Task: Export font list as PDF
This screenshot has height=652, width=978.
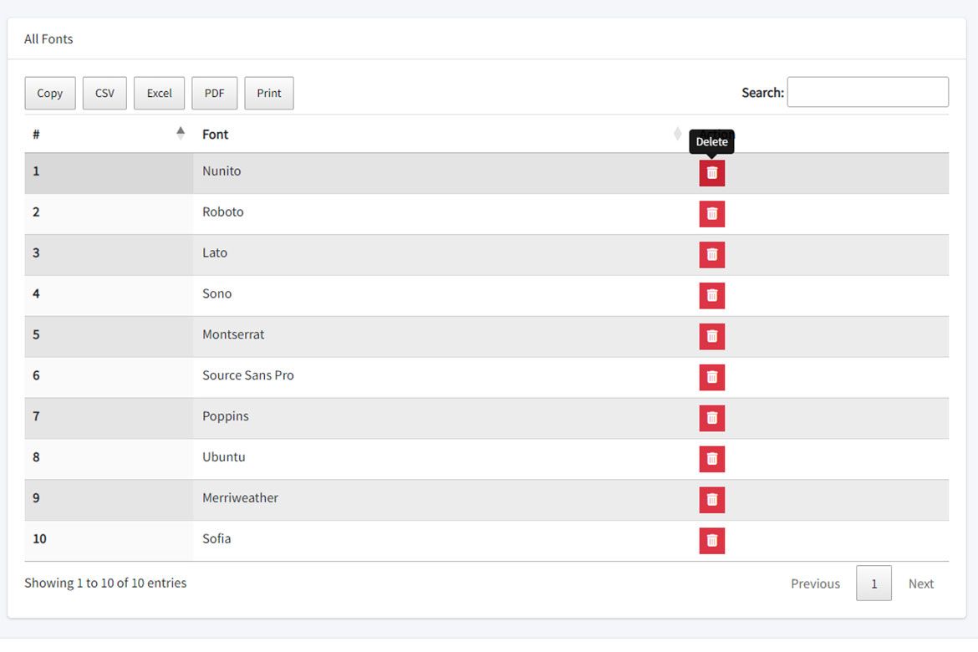Action: click(x=214, y=94)
